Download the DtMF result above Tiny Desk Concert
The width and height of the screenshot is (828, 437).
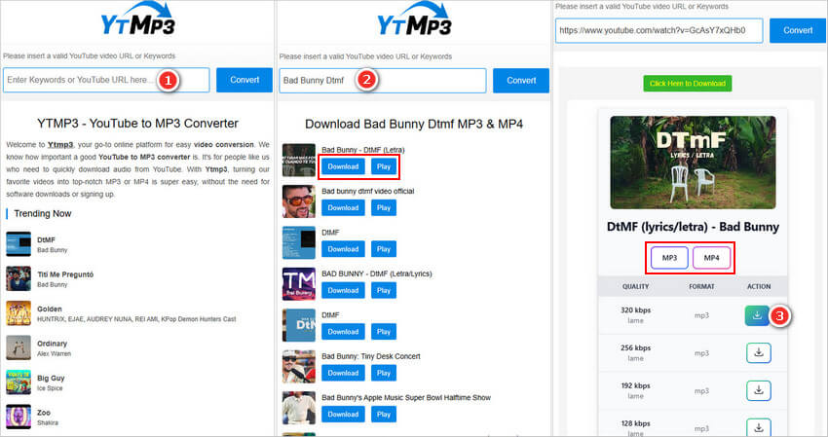[x=343, y=332]
